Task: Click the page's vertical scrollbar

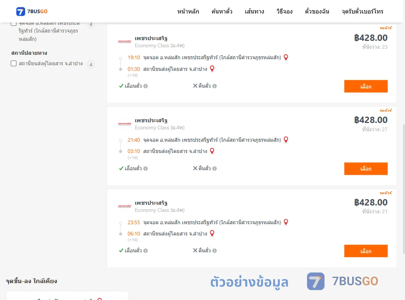Action: coord(404,189)
